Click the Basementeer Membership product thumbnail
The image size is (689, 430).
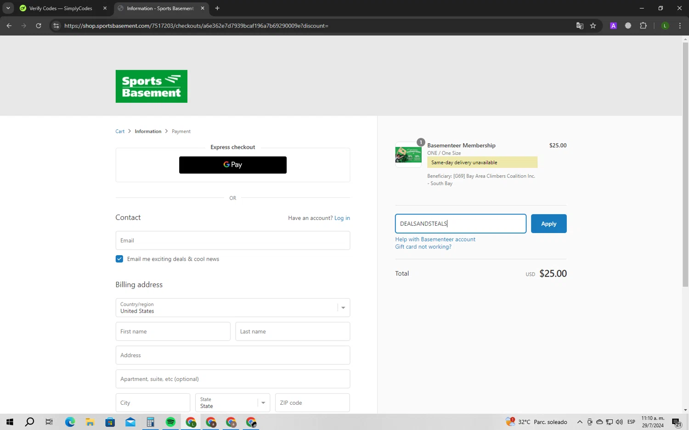408,155
